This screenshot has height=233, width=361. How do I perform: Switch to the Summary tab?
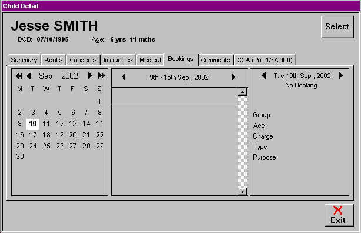24,60
